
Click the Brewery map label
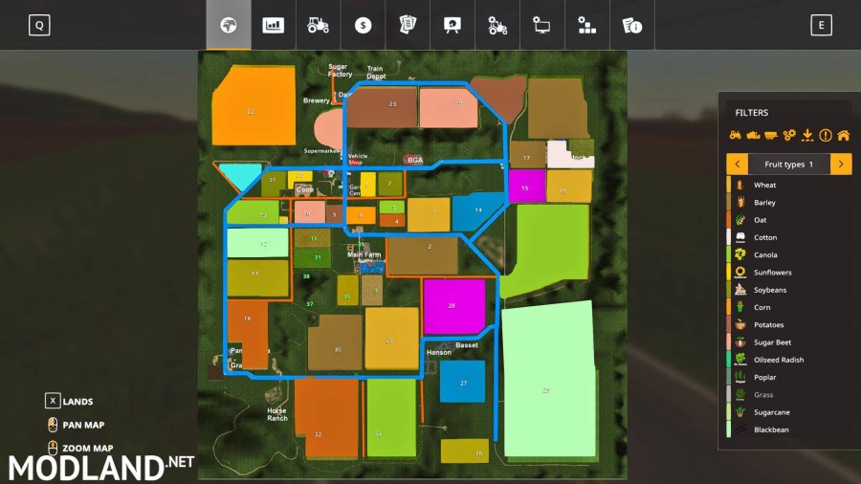317,100
